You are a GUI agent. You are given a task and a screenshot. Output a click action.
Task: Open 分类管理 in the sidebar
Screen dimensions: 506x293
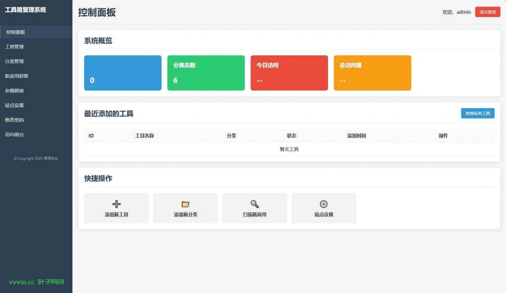tap(36, 61)
